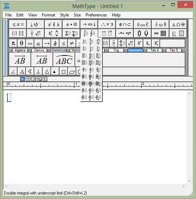Insert the not-equal sign from small bar
The width and height of the screenshot is (196, 199).
[x=72, y=43]
